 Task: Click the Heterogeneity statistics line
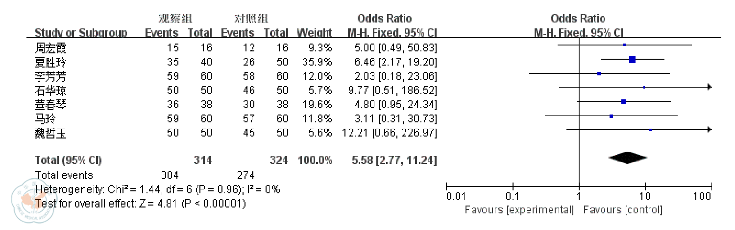click(x=157, y=189)
